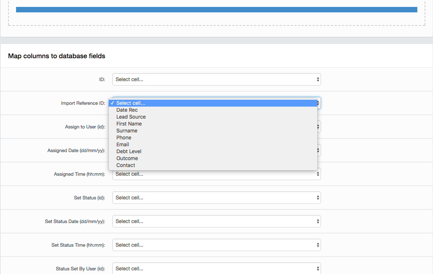Select 'Date Rec' from the open list
The width and height of the screenshot is (433, 274).
click(x=127, y=110)
